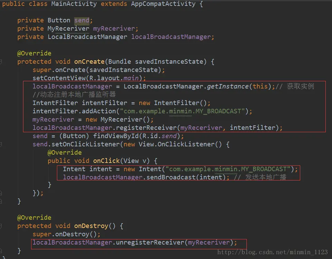Image resolution: width=332 pixels, height=259 pixels.
Task: Click the getInstance method call
Action: 228,86
